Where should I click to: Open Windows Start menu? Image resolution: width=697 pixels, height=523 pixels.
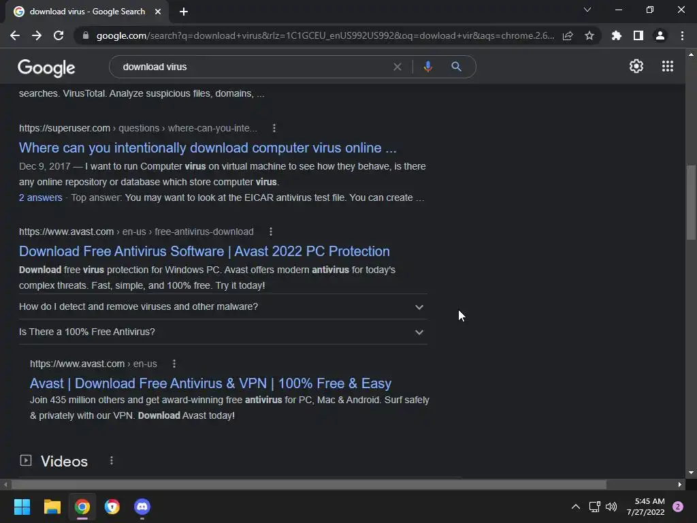[22, 507]
